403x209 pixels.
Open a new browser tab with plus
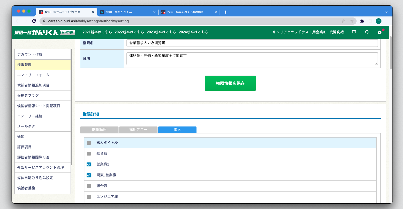(x=225, y=12)
